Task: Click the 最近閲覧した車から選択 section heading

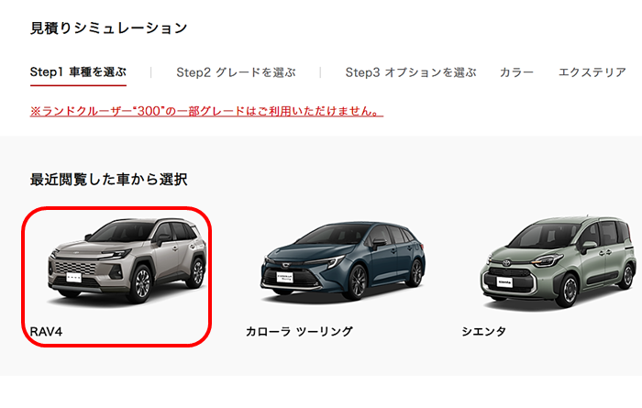Action: 108,179
